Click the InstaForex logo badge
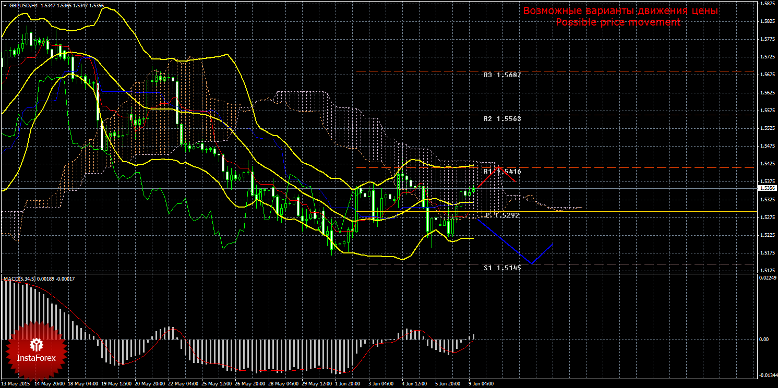This screenshot has width=778, height=388. [37, 349]
